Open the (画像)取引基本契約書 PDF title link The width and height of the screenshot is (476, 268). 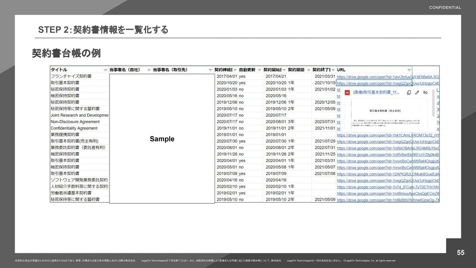click(376, 93)
